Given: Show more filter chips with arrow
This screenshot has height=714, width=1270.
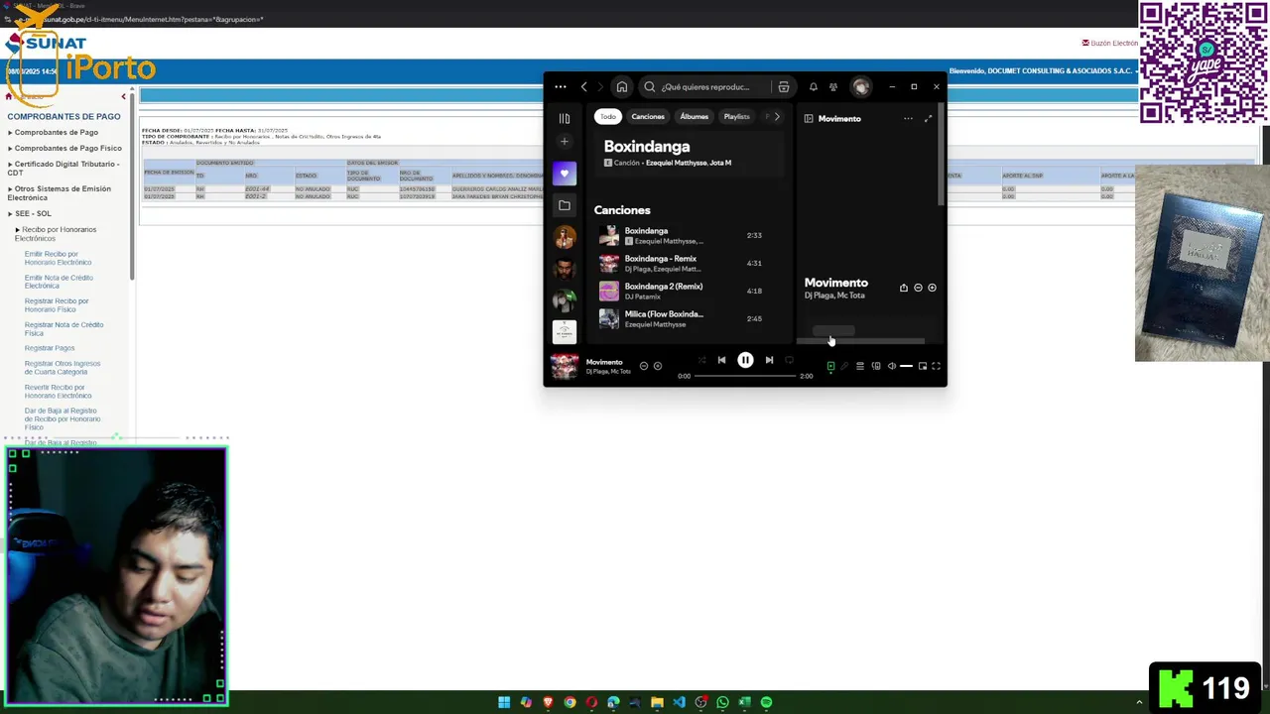Looking at the screenshot, I should (777, 117).
